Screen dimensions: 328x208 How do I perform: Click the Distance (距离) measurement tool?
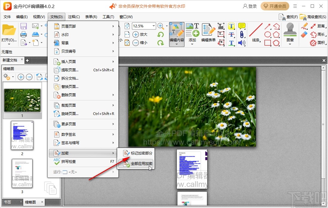coord(318,26)
